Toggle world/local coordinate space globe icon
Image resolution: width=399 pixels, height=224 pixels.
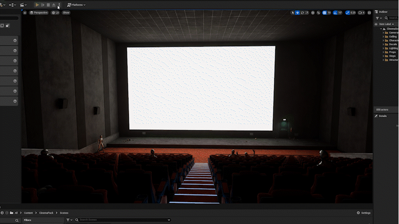(313, 13)
